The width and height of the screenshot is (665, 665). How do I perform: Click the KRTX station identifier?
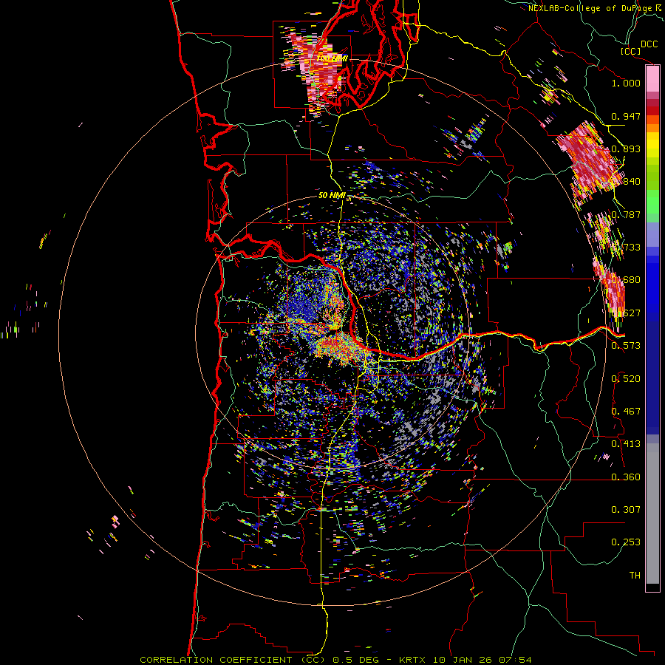(414, 660)
